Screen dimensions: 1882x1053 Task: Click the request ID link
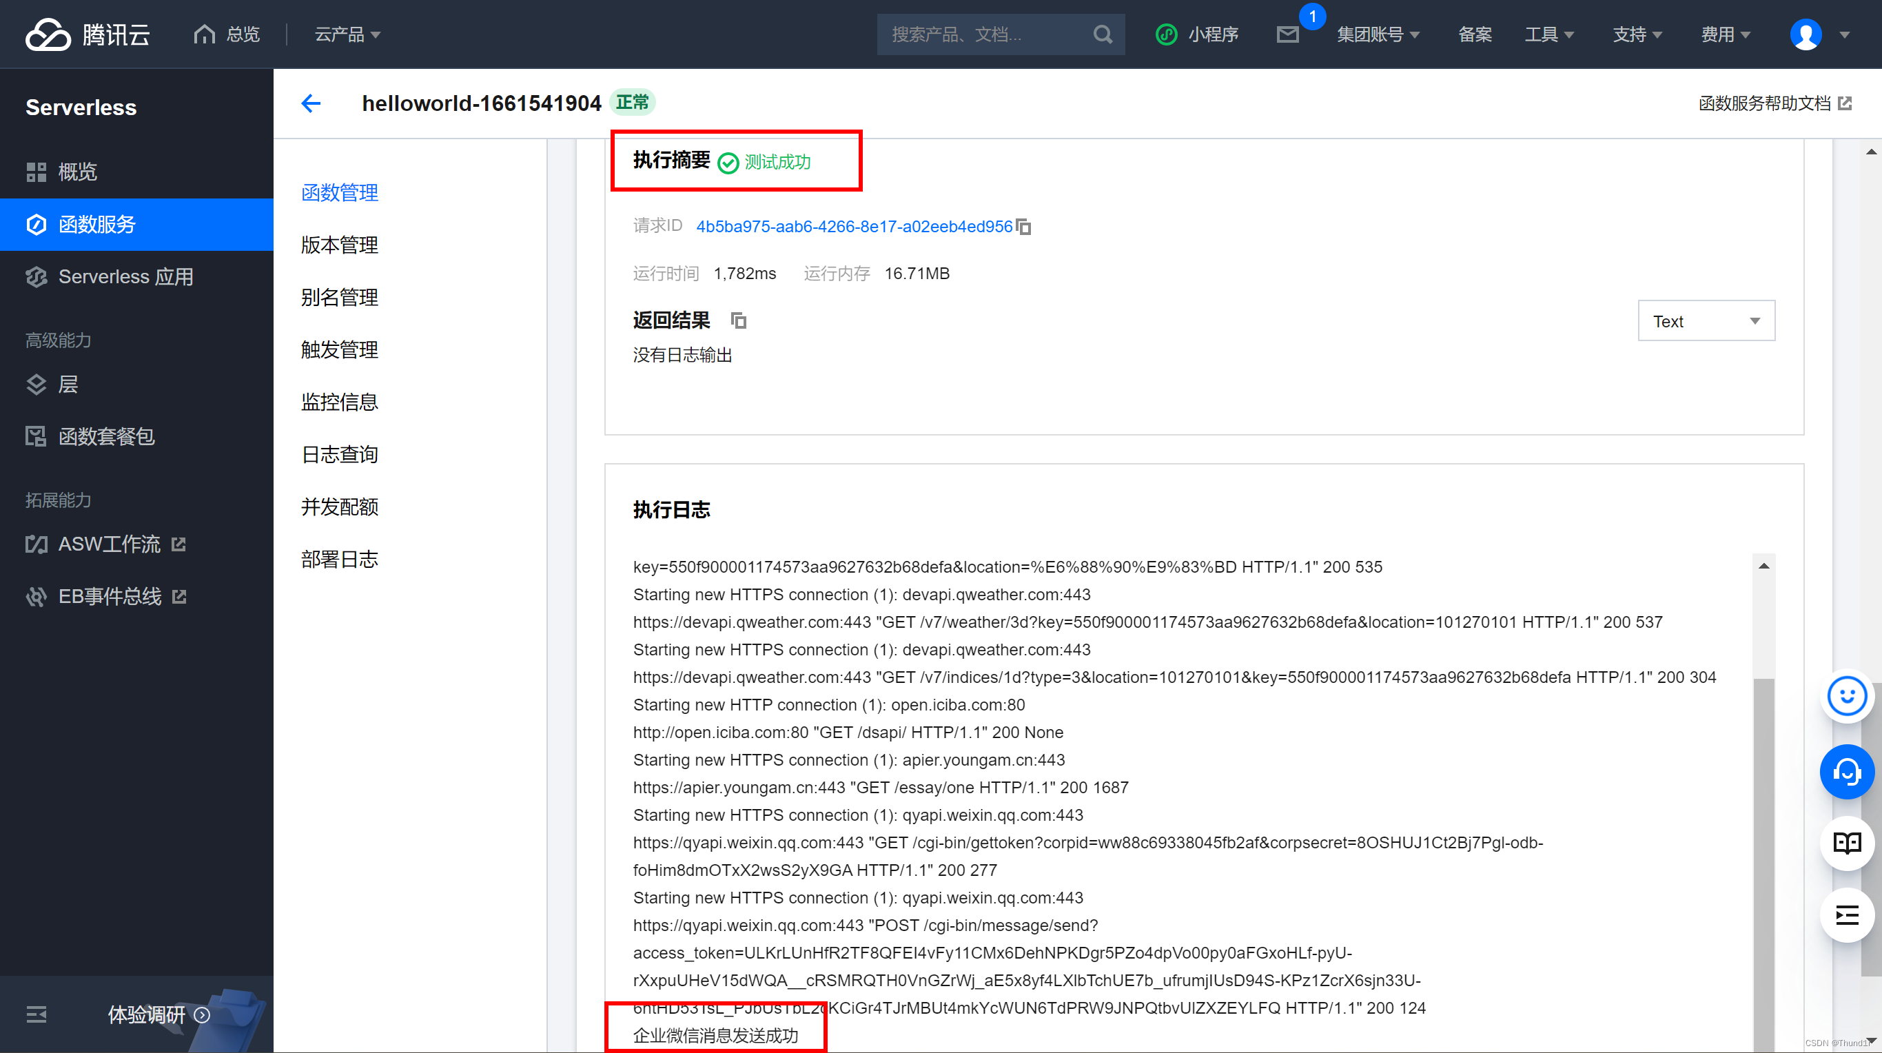click(x=854, y=227)
